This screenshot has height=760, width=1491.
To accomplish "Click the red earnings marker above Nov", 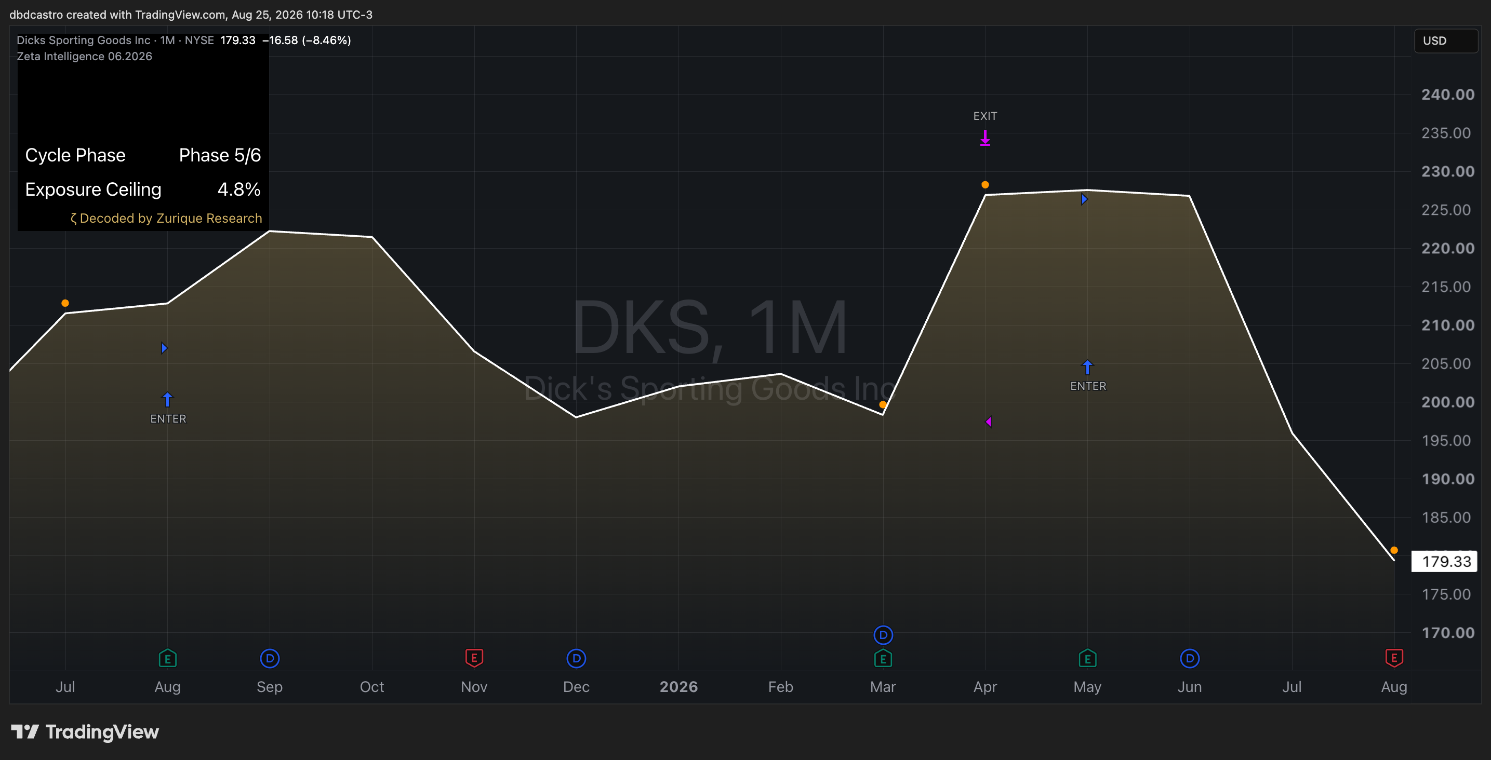I will coord(474,658).
